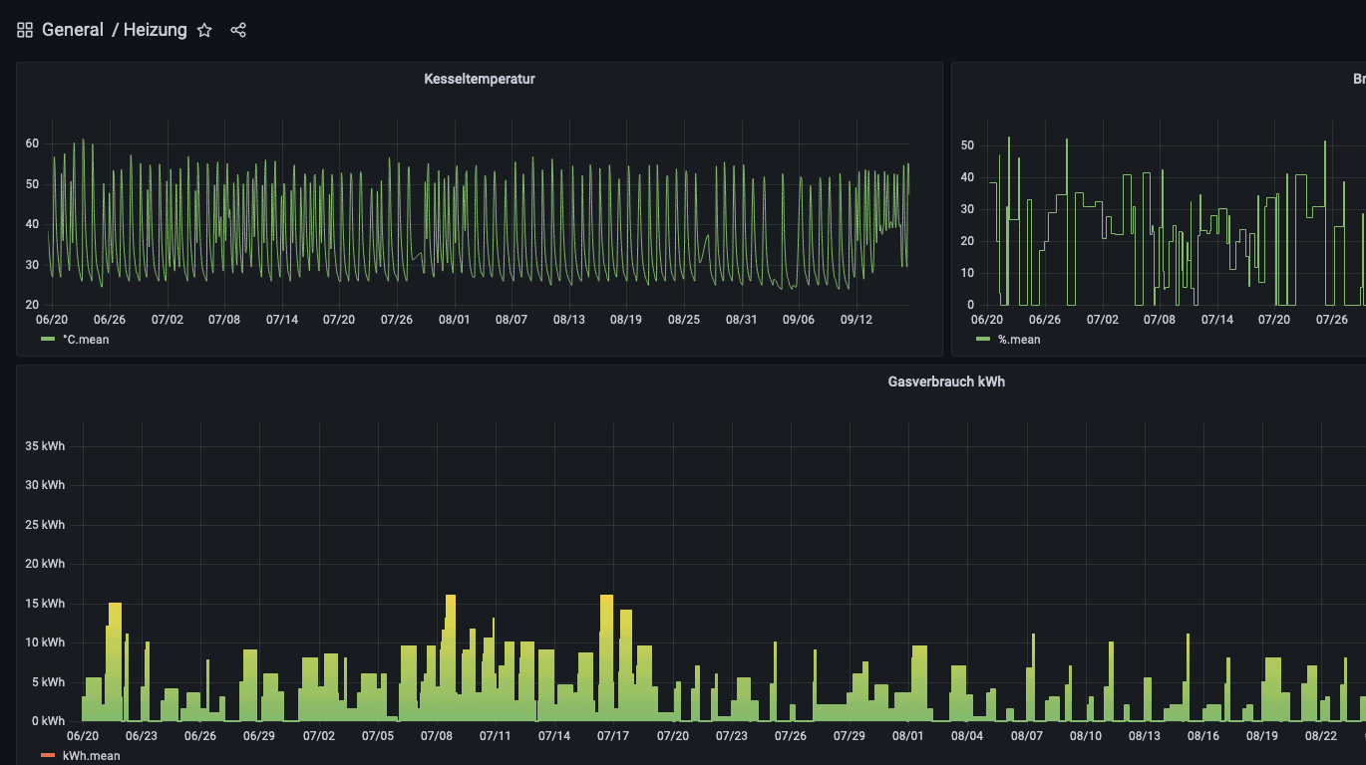Open the Kesseltemperatur panel title menu
1366x765 pixels.
click(x=479, y=79)
